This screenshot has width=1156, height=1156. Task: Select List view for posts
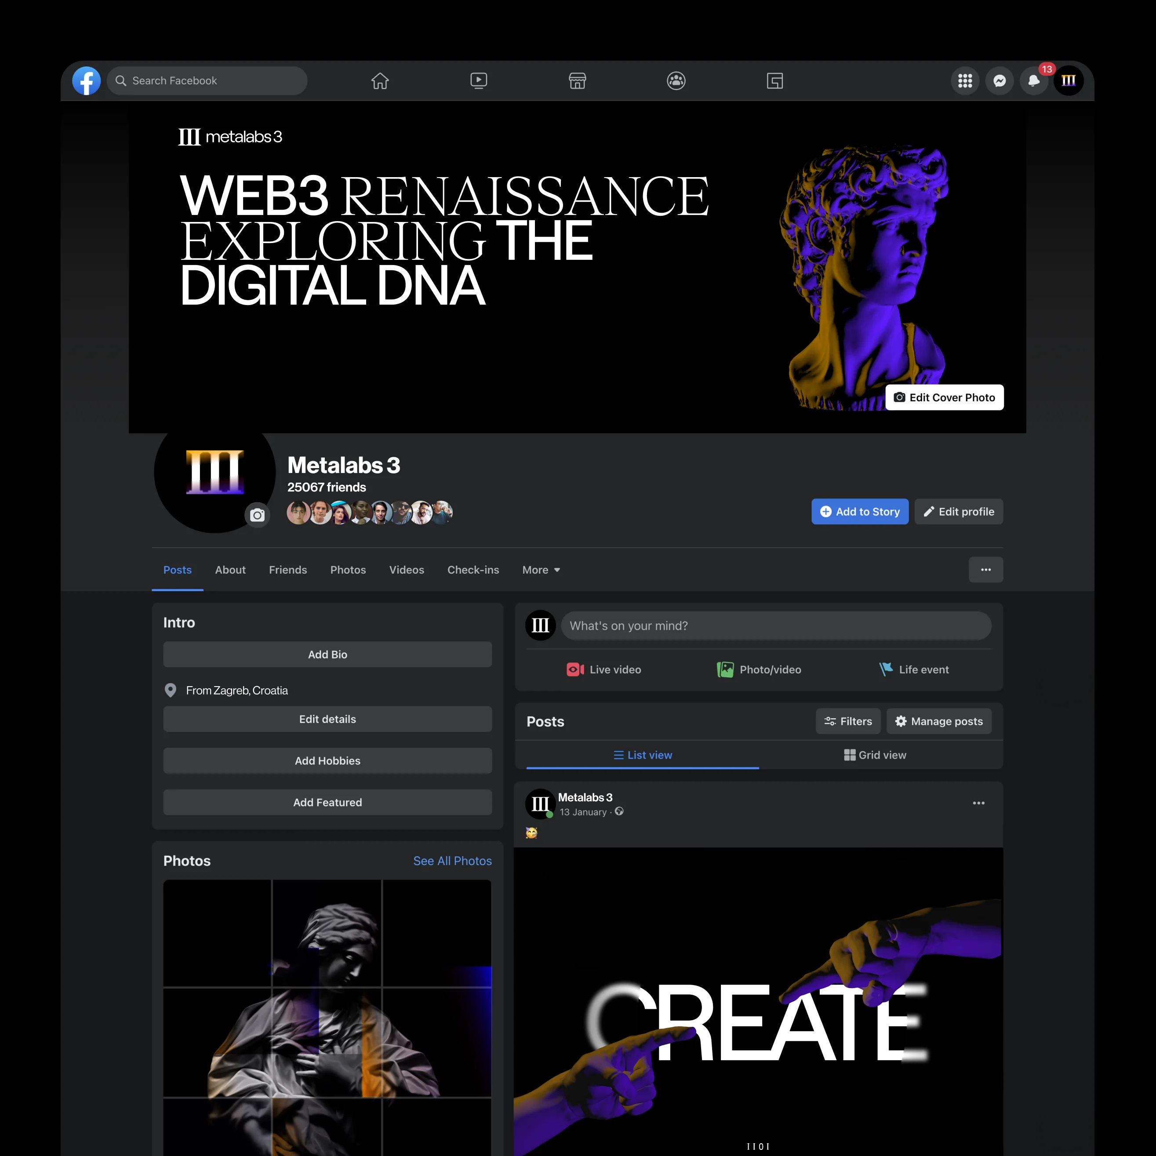(643, 755)
